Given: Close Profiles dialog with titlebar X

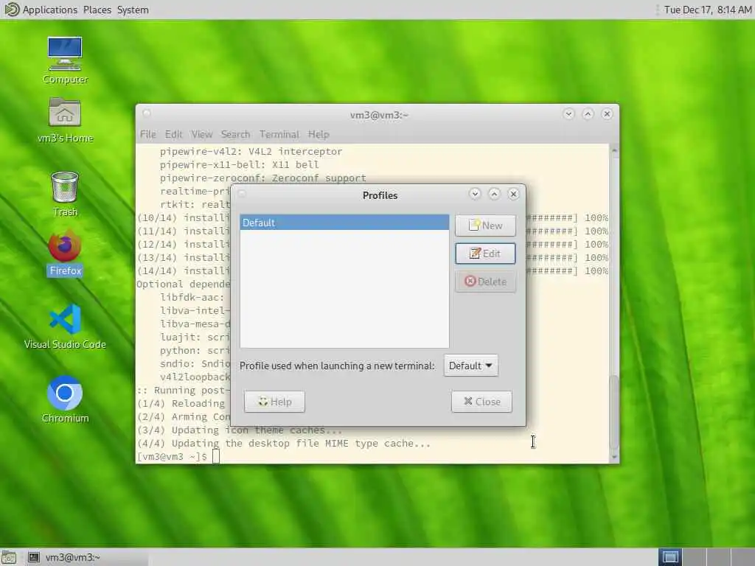Looking at the screenshot, I should tap(513, 194).
